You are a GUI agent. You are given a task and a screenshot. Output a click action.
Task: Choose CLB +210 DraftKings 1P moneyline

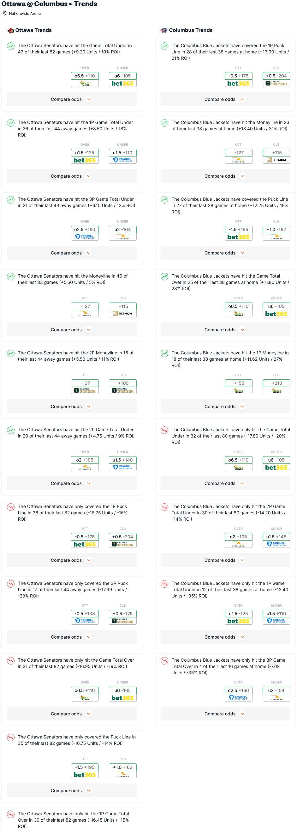[x=276, y=387]
